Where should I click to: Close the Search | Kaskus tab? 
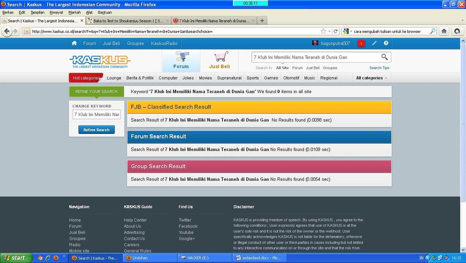click(x=82, y=21)
